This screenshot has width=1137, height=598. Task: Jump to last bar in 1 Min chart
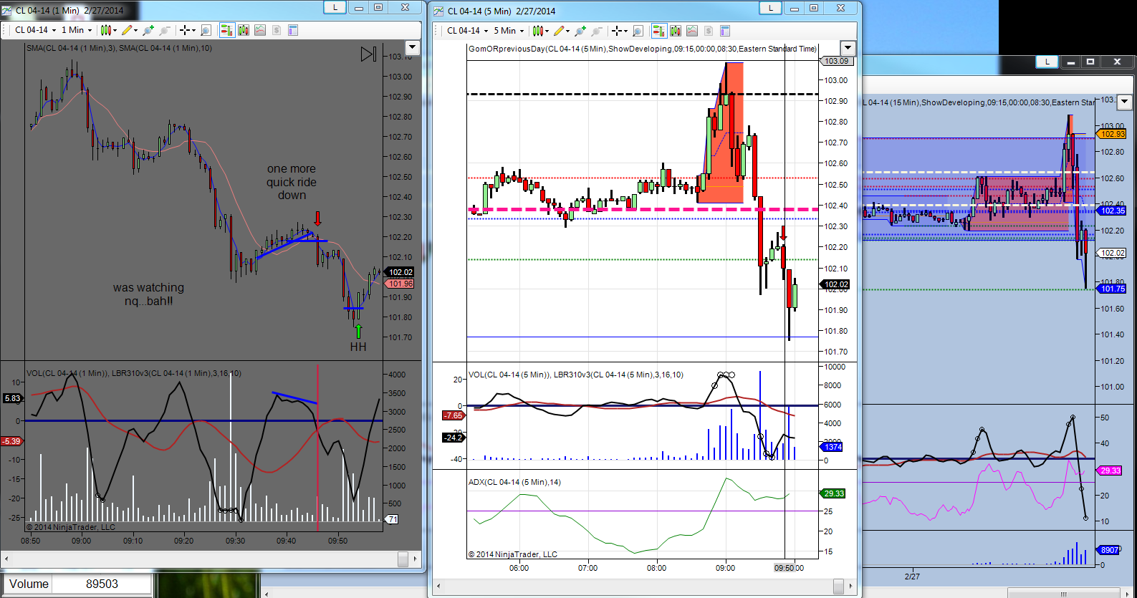click(x=368, y=54)
